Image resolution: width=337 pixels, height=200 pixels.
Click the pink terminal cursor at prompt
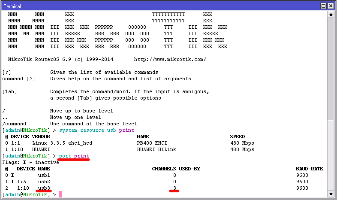click(x=60, y=194)
